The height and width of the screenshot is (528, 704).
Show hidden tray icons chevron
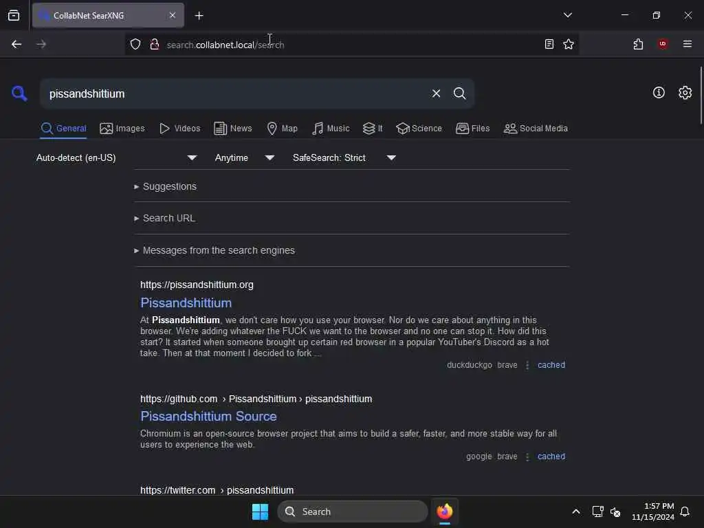(x=576, y=511)
